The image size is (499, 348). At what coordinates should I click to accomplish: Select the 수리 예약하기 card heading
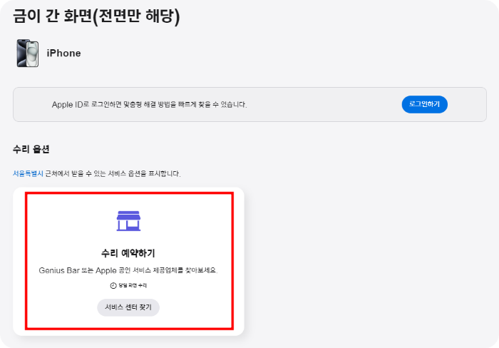(128, 253)
